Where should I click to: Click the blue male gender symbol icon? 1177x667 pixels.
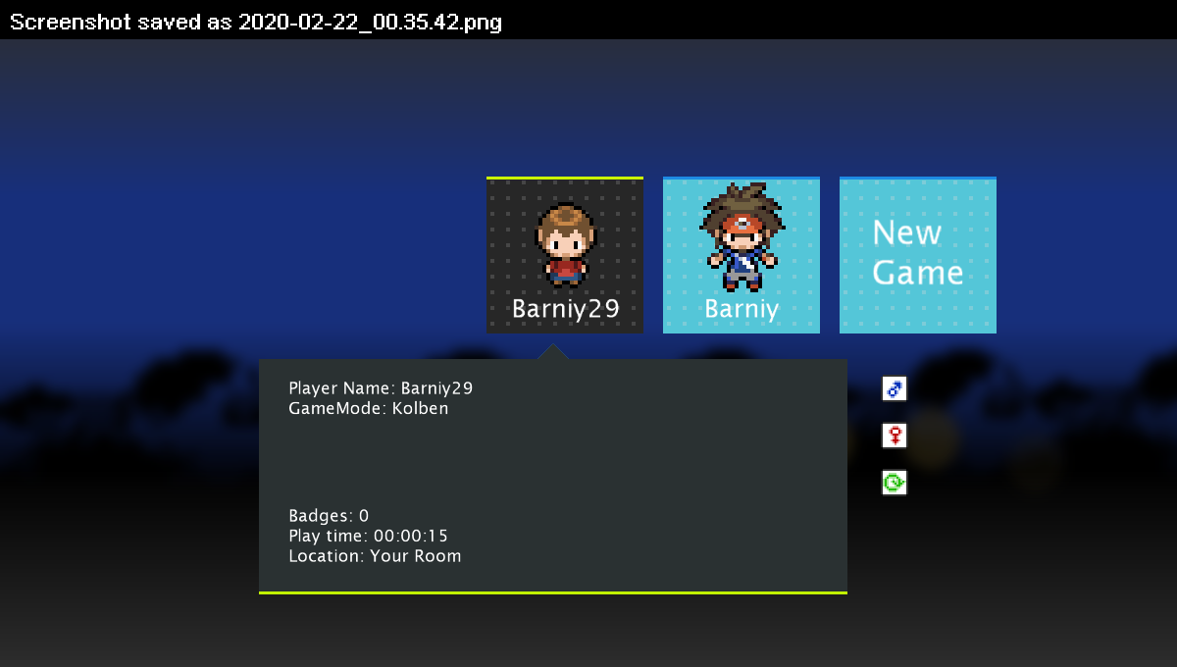point(894,388)
